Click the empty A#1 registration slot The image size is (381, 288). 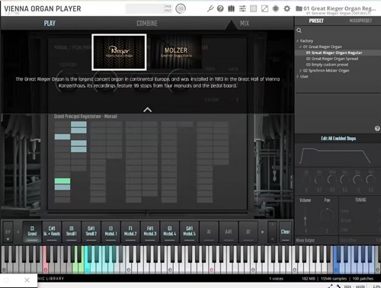point(229,232)
